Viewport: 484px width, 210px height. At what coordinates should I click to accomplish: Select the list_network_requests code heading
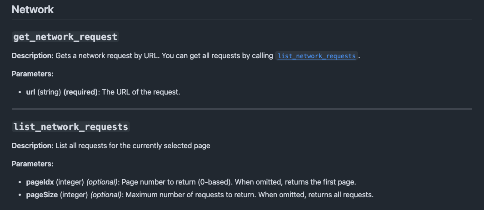[x=71, y=127]
